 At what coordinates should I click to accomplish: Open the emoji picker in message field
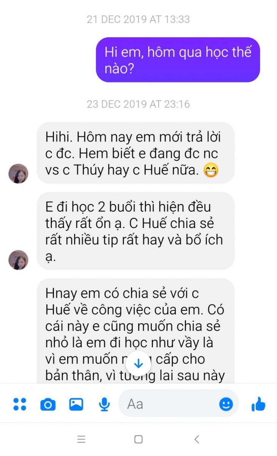tap(226, 404)
